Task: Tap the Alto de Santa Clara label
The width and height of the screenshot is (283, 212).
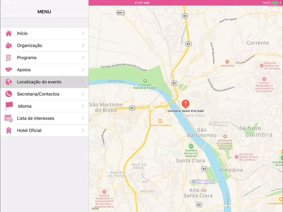Action: pyautogui.click(x=198, y=193)
